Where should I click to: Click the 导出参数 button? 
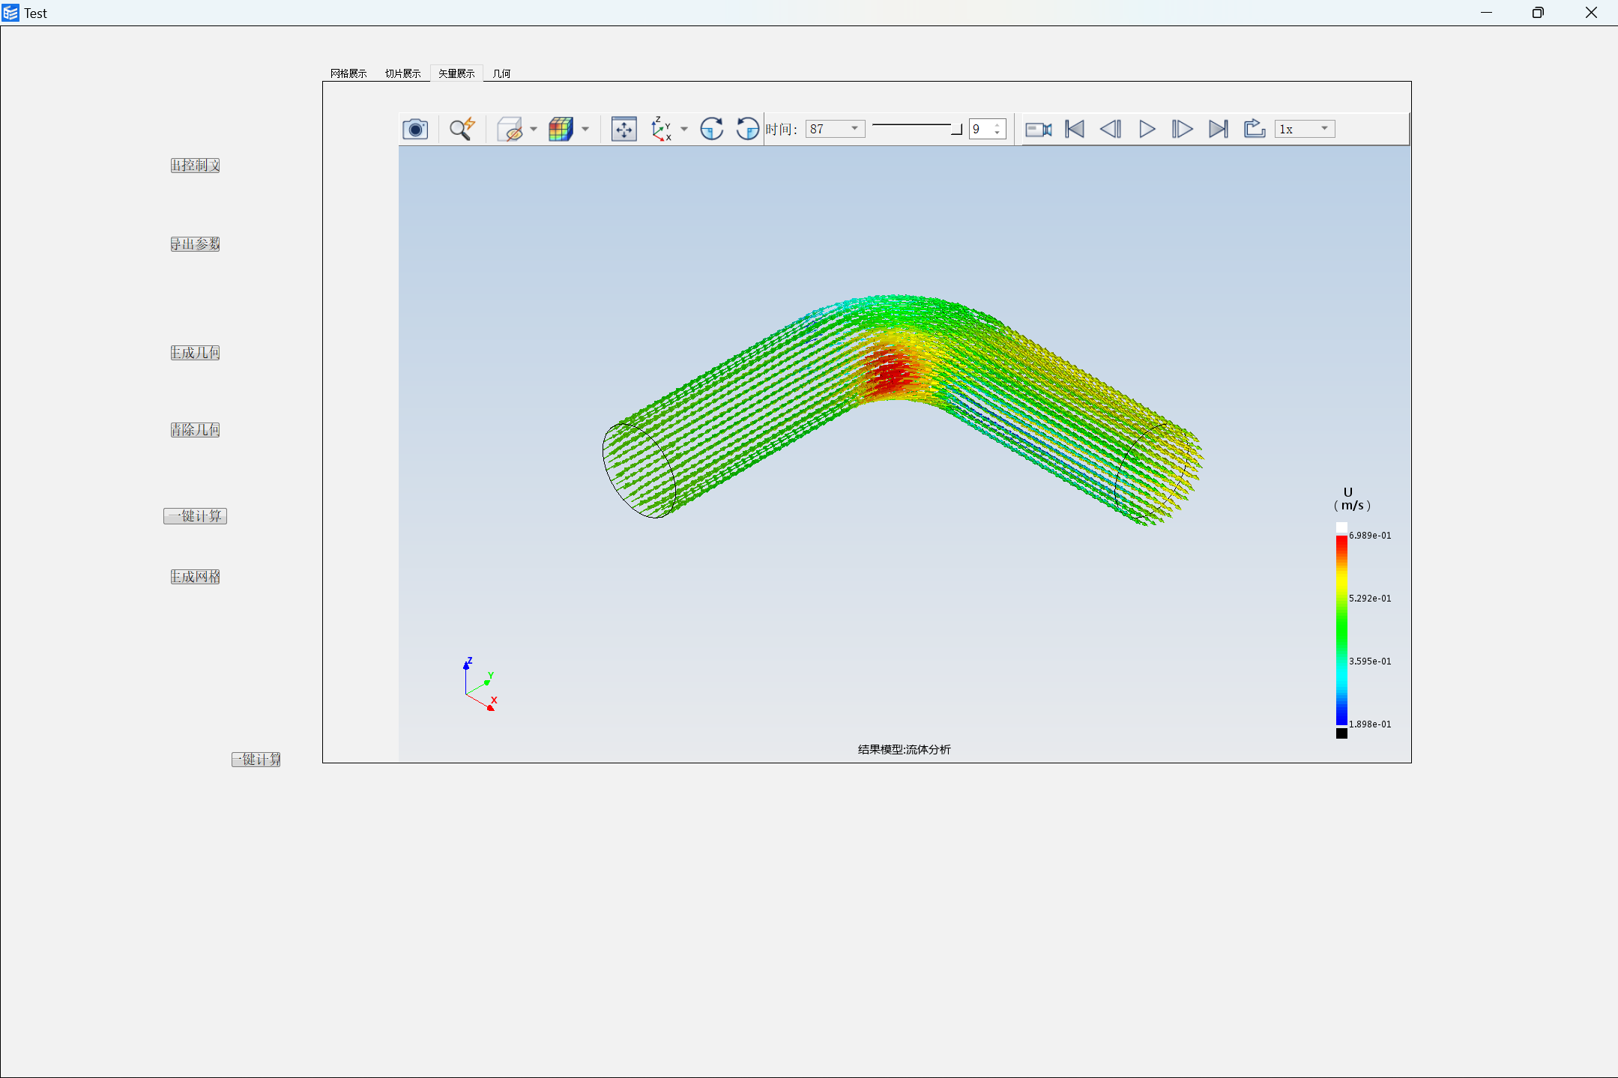pos(195,244)
